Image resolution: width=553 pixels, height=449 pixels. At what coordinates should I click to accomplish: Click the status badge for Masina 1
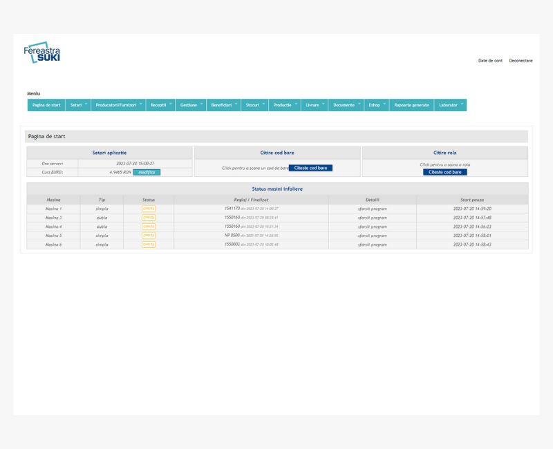(x=149, y=208)
